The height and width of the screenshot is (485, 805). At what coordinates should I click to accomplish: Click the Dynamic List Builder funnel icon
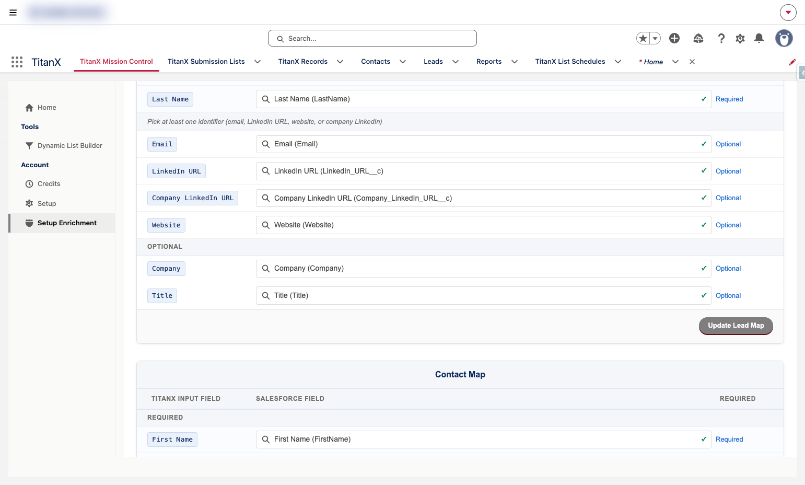click(x=29, y=146)
